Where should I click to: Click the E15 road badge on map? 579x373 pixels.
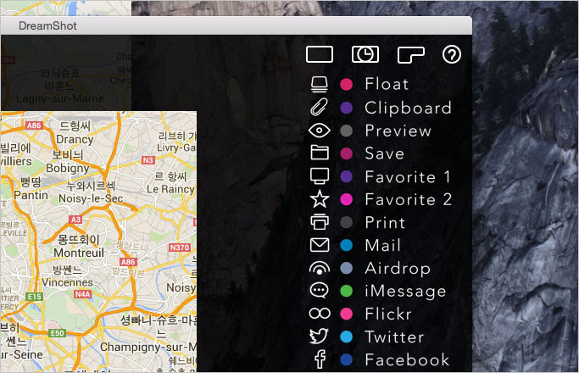(35, 297)
